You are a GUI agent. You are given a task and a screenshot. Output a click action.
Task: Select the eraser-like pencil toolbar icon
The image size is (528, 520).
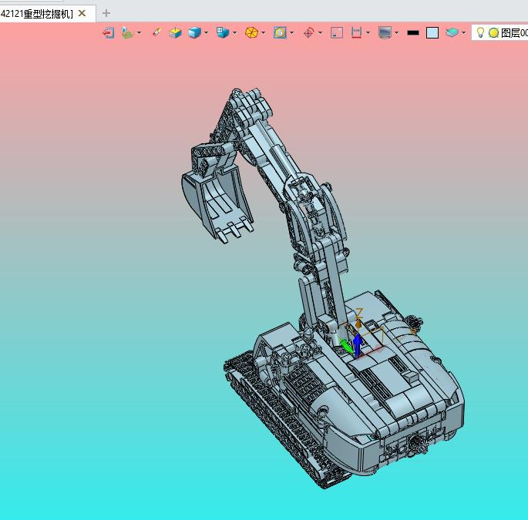pyautogui.click(x=156, y=33)
